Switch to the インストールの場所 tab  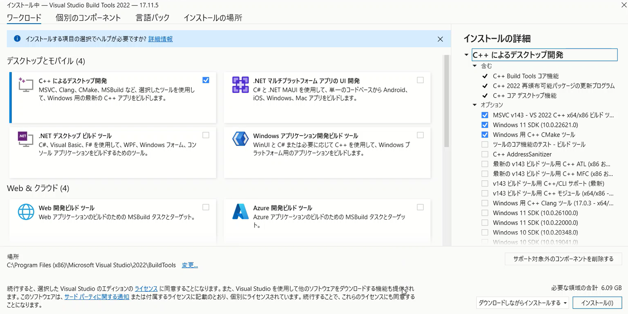[213, 18]
